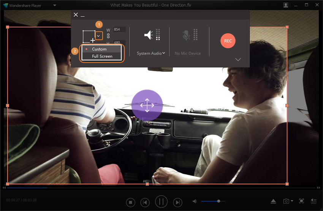Click the user account icon
323x211 pixels.
pos(286,5)
